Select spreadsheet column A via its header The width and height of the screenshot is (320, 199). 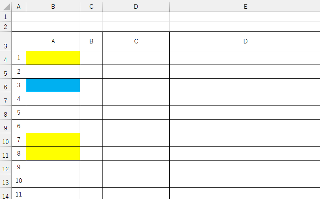pos(19,6)
